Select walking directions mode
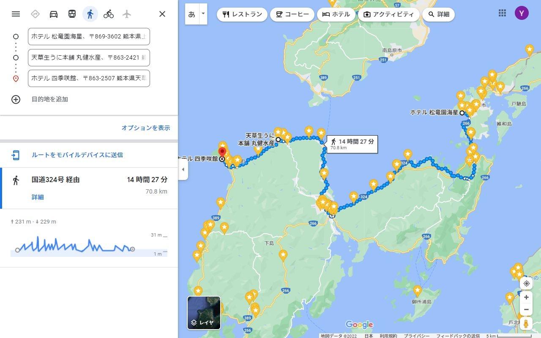The height and width of the screenshot is (338, 541). click(x=90, y=14)
